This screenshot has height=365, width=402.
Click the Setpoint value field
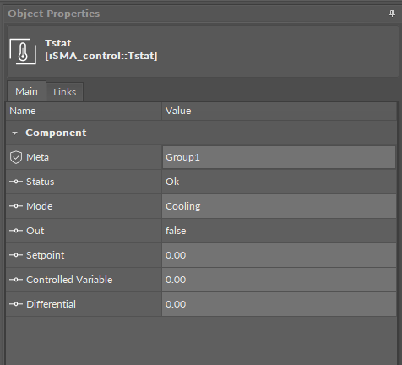pos(279,255)
